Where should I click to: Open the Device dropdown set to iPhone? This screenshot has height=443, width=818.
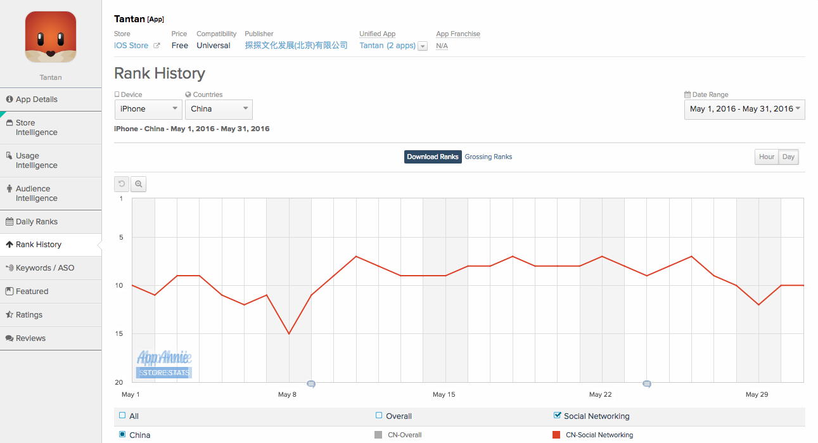[x=149, y=109]
